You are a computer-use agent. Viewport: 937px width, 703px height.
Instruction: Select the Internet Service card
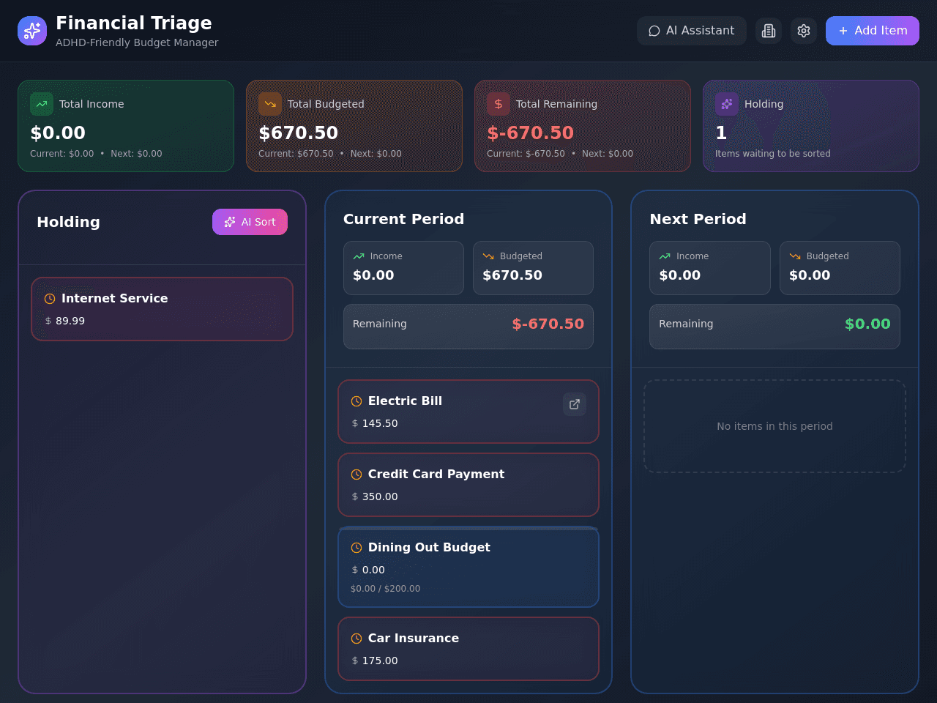[x=162, y=309]
